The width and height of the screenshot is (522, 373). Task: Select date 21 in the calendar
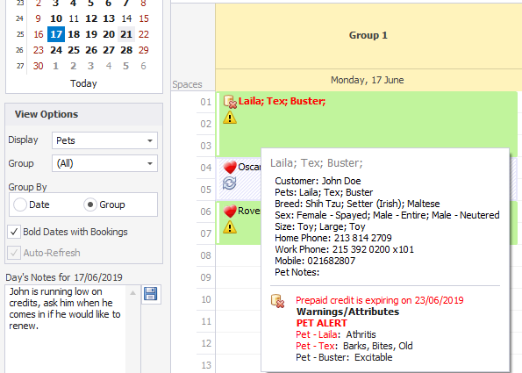(x=126, y=34)
